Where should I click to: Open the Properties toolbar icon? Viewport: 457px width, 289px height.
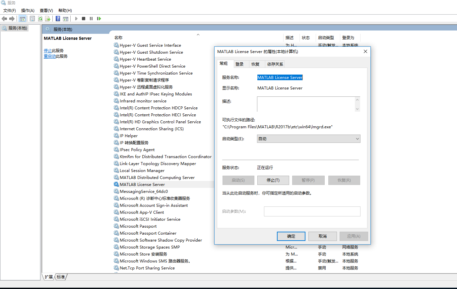(x=32, y=19)
